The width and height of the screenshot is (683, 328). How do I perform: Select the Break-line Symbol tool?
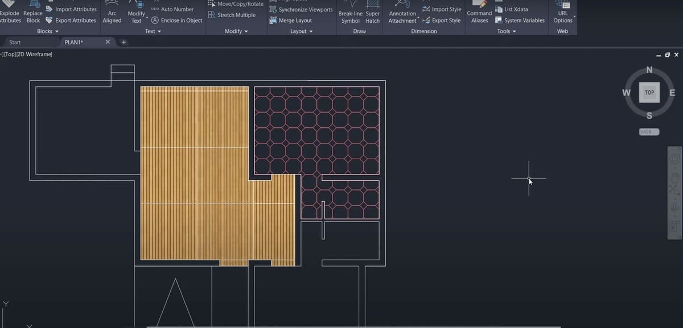tap(350, 13)
